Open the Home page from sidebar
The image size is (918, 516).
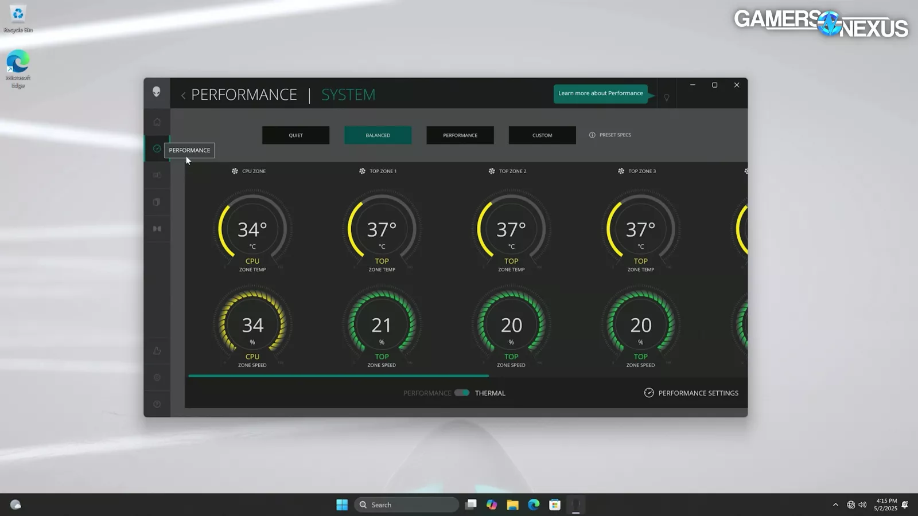pyautogui.click(x=157, y=122)
